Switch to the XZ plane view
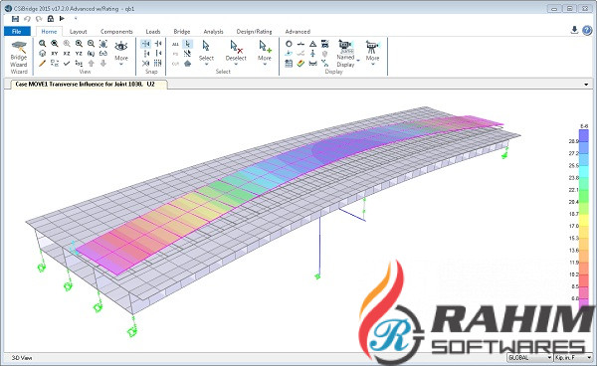This screenshot has width=597, height=366. 67,54
